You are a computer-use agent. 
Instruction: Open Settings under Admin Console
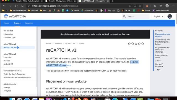7,87
